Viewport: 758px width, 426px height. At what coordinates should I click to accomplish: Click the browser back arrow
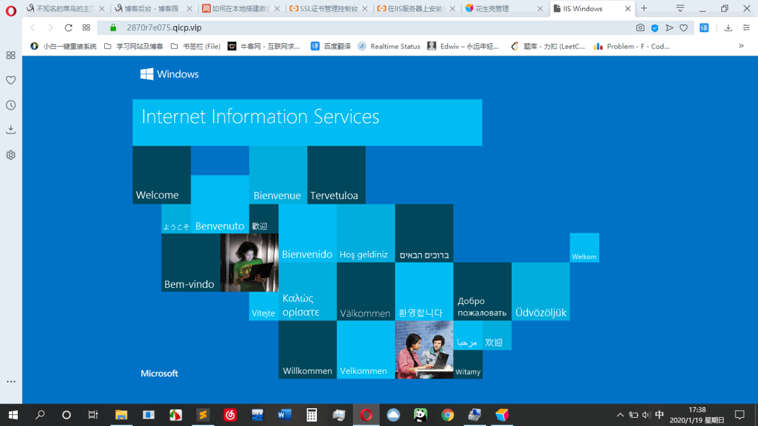click(33, 28)
